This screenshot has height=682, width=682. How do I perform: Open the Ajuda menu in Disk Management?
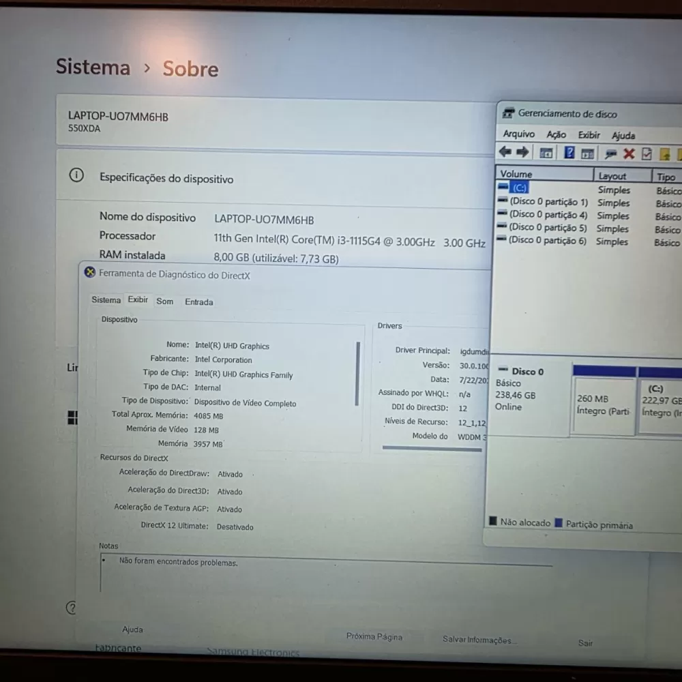point(623,136)
